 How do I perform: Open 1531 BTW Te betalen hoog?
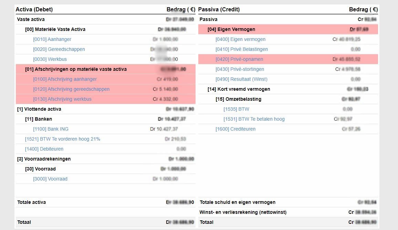[254, 119]
